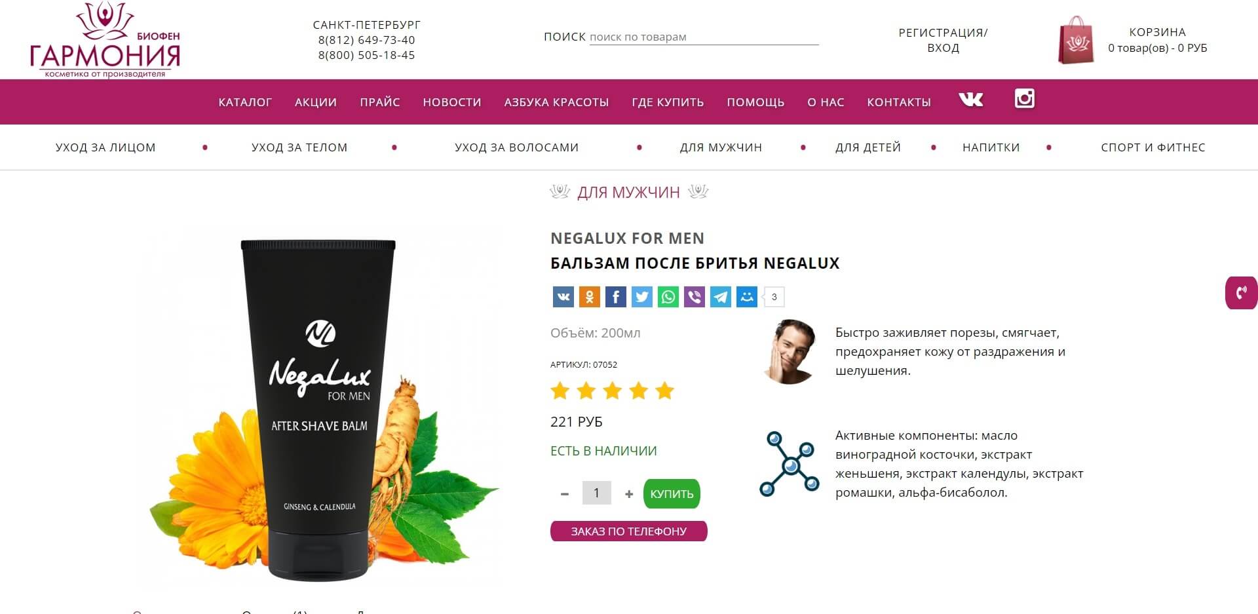Share product via Telegram icon
The height and width of the screenshot is (614, 1258).
(x=720, y=297)
